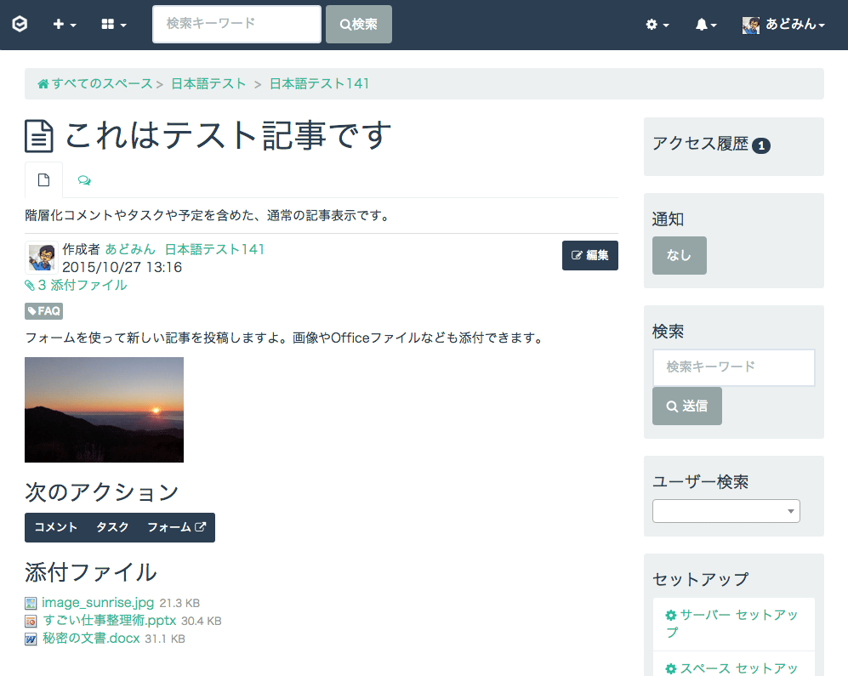Click the 送信 button in sidebar search
Screen dimensions: 848x676
pyautogui.click(x=686, y=406)
